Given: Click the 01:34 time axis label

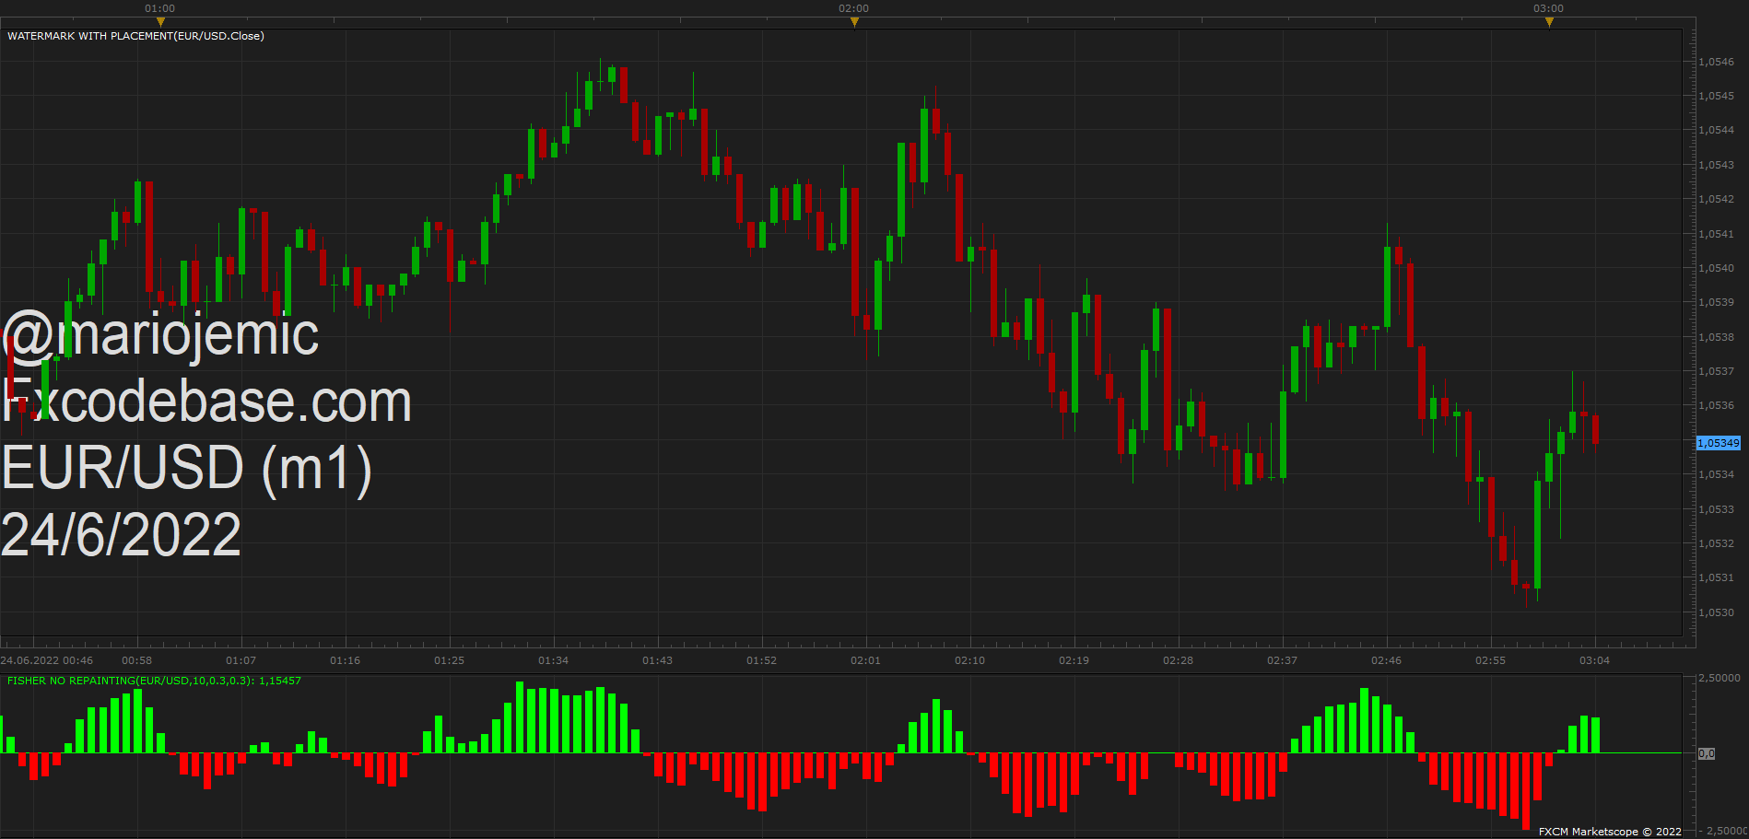Looking at the screenshot, I should pos(553,660).
